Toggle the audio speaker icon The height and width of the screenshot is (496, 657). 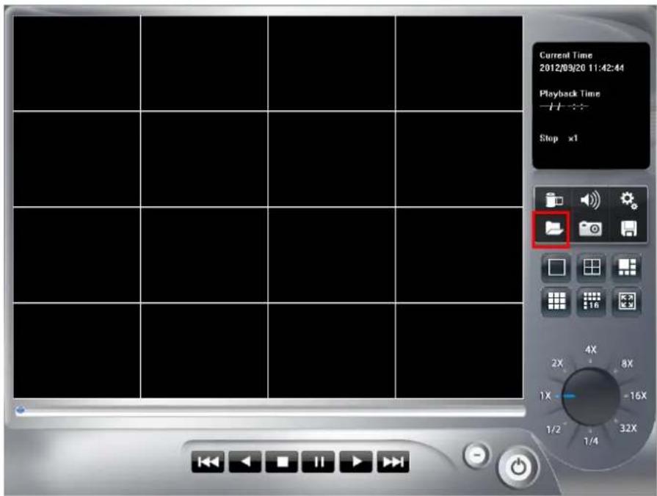[590, 200]
